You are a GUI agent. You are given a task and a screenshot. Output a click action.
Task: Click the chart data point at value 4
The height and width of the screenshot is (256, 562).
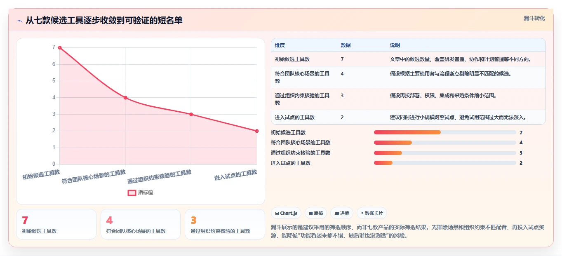pos(125,98)
